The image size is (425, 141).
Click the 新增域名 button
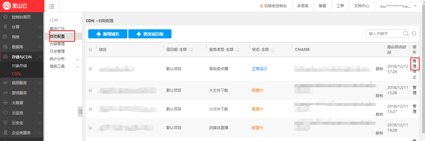coord(108,34)
